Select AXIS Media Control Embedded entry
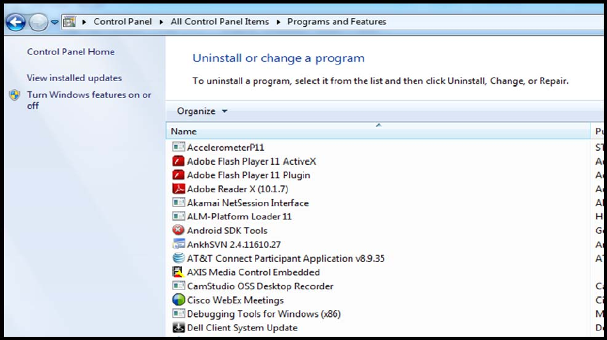This screenshot has width=607, height=340. pyautogui.click(x=254, y=272)
